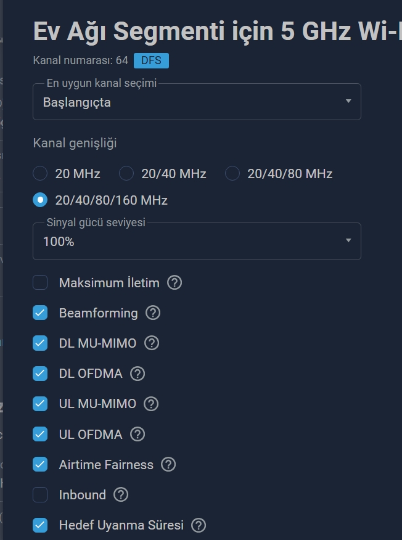Uncheck Hedef Uyanma Süresi checkbox
This screenshot has width=402, height=540.
click(x=40, y=525)
